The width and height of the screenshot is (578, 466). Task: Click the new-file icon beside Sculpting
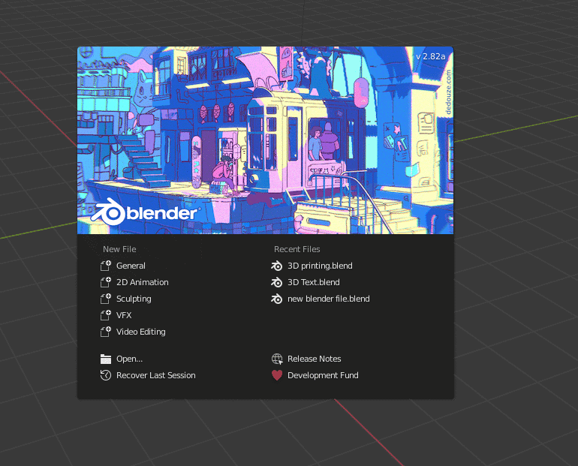(105, 299)
